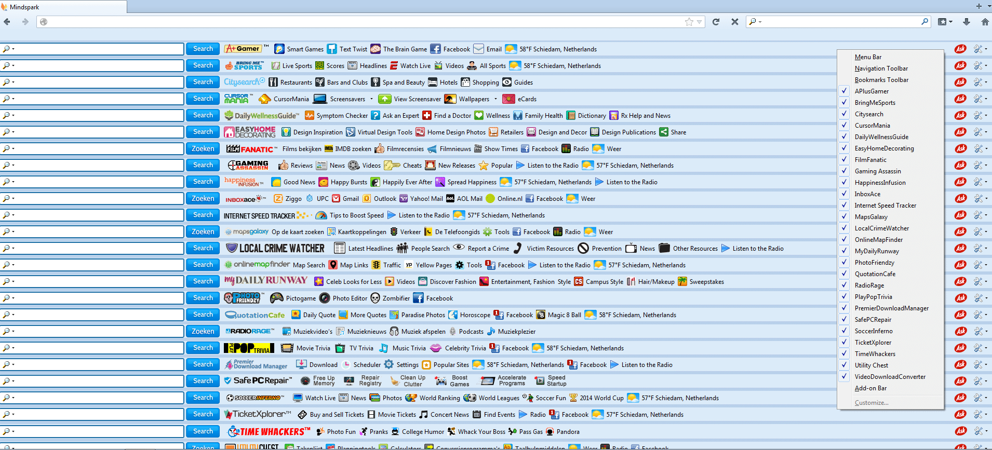
Task: Click Zoeken button on the FilmFanatic toolbar
Action: pyautogui.click(x=203, y=148)
